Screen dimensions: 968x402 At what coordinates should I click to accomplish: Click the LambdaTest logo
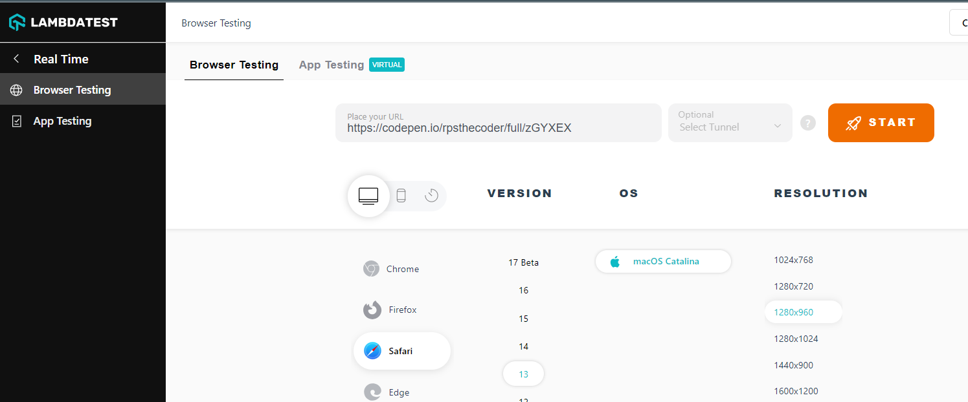click(63, 22)
